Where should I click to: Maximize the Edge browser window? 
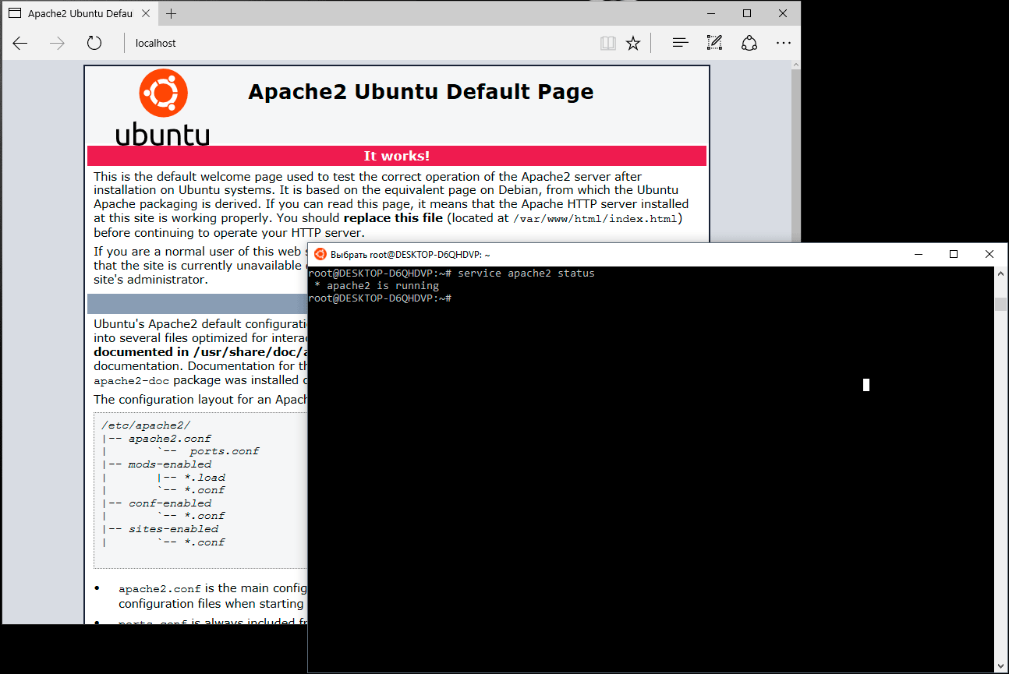747,13
